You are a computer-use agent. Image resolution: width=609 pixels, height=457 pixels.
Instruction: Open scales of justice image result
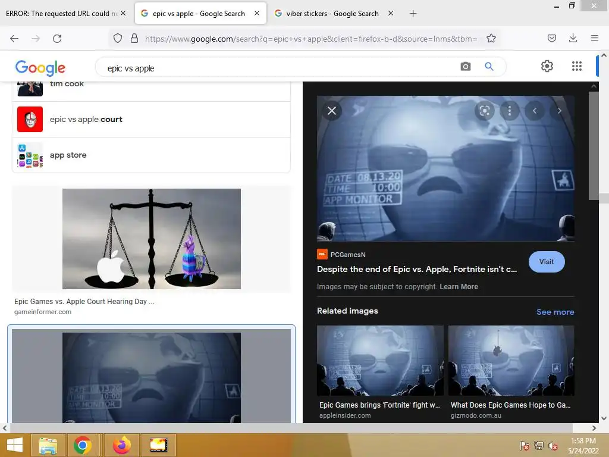pos(152,239)
